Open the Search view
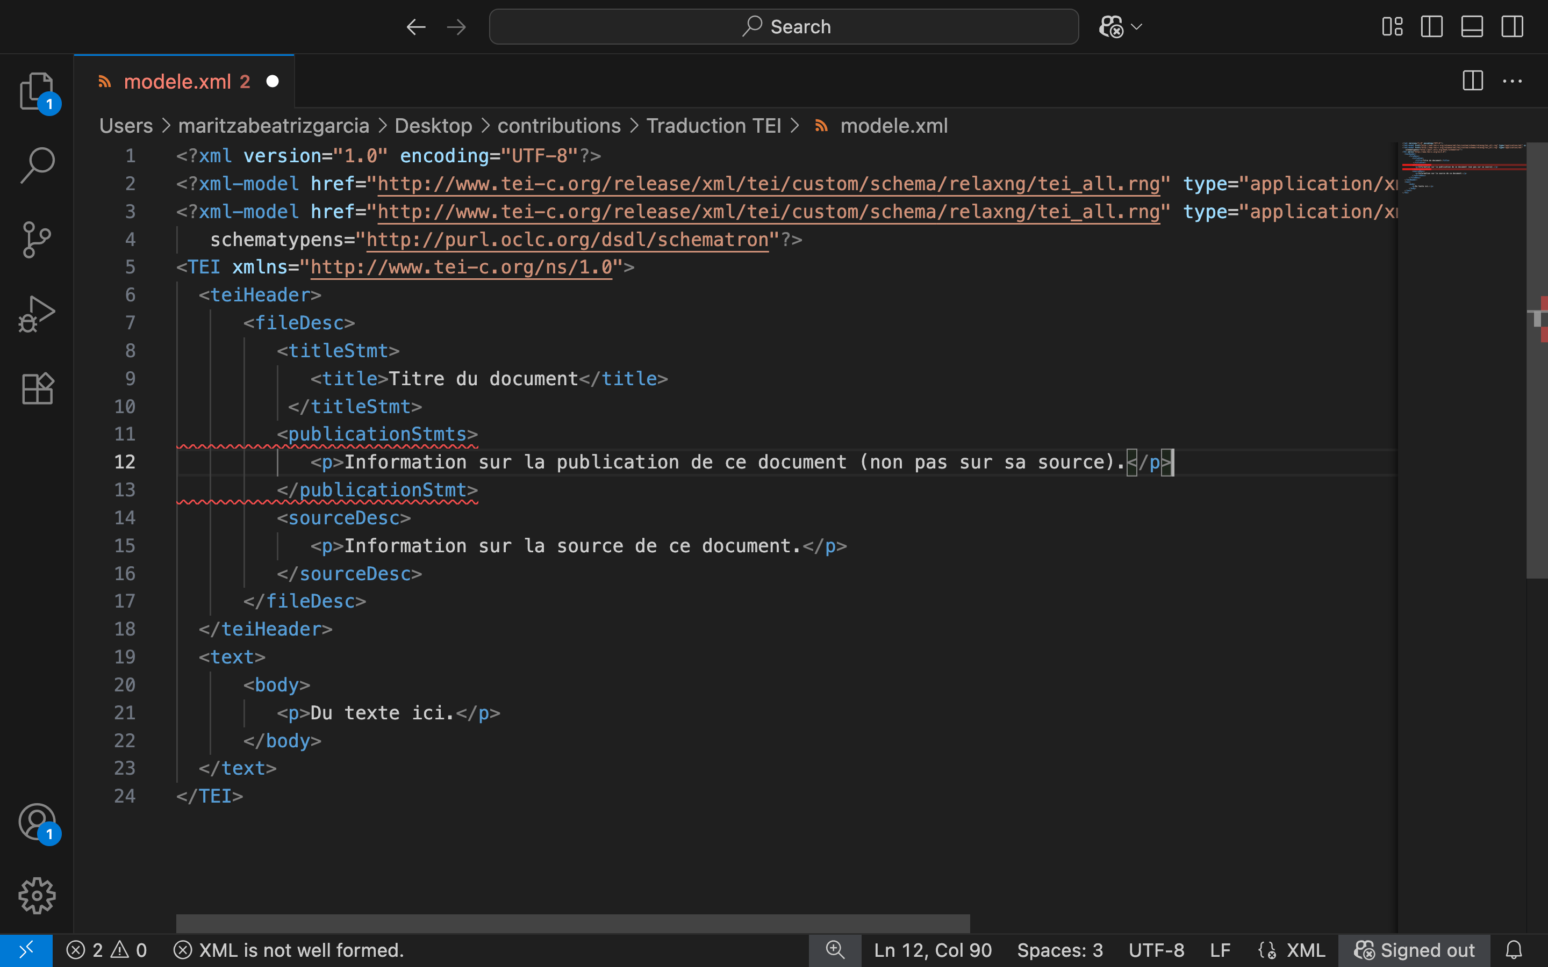Screen dimensions: 1548x967 (37, 164)
